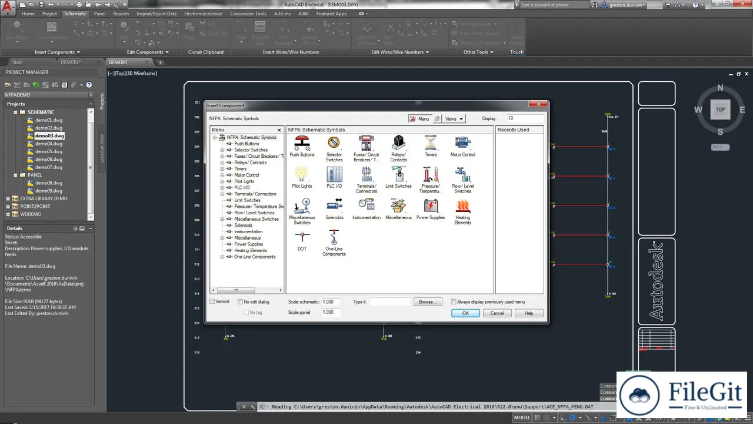Switch to the Home ribbon tab
The height and width of the screenshot is (424, 753).
click(28, 14)
